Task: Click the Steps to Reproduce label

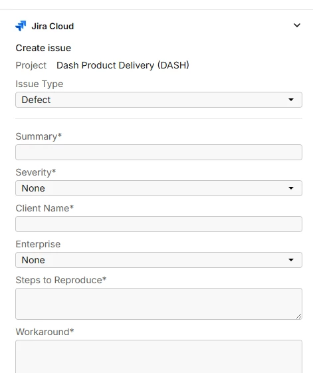Action: click(61, 280)
